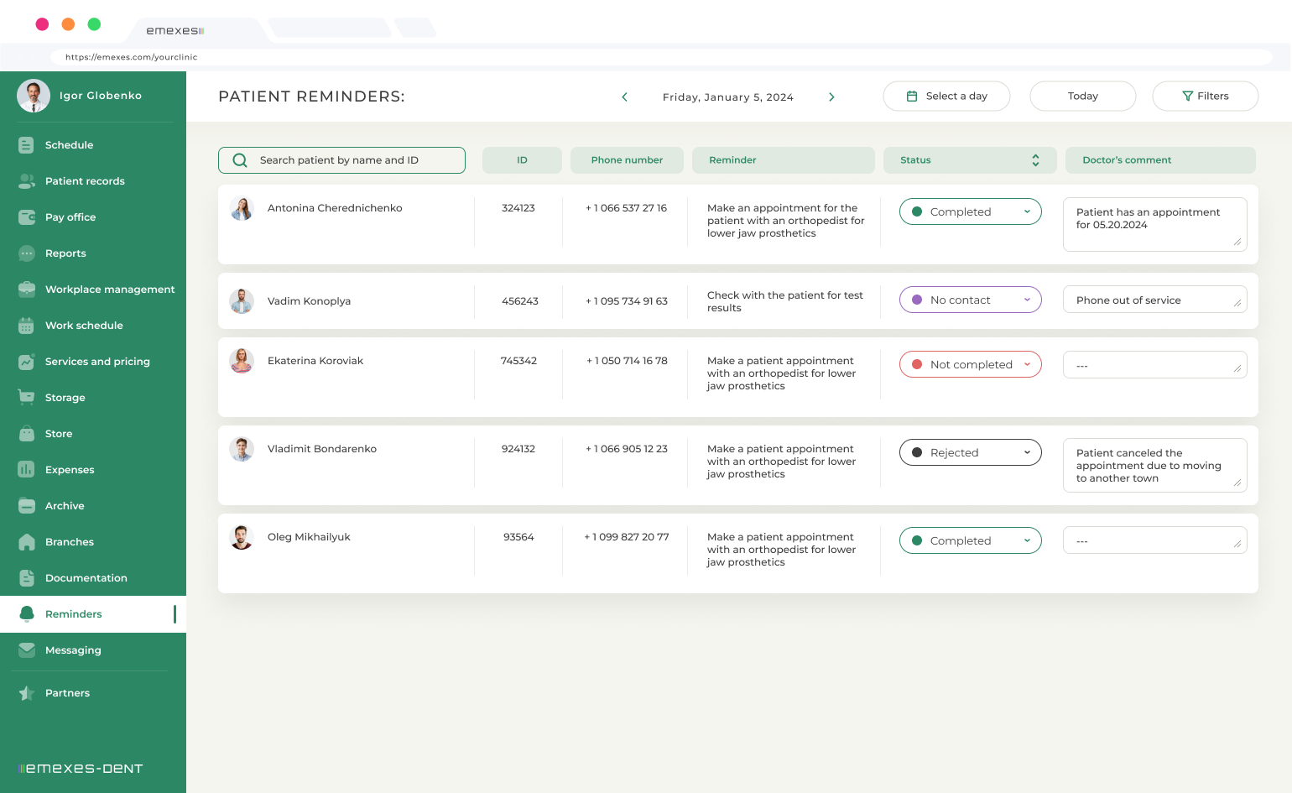
Task: Click the funnel icon in Filters
Action: coord(1187,97)
